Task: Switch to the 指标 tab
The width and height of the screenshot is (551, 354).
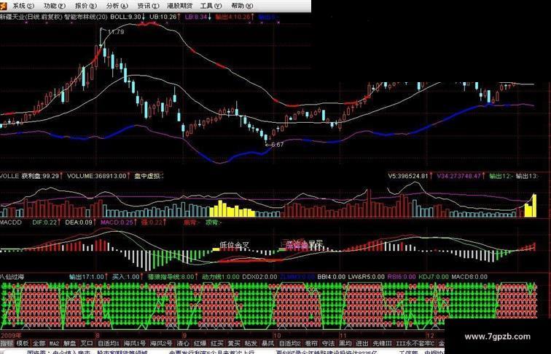Action: 6,344
